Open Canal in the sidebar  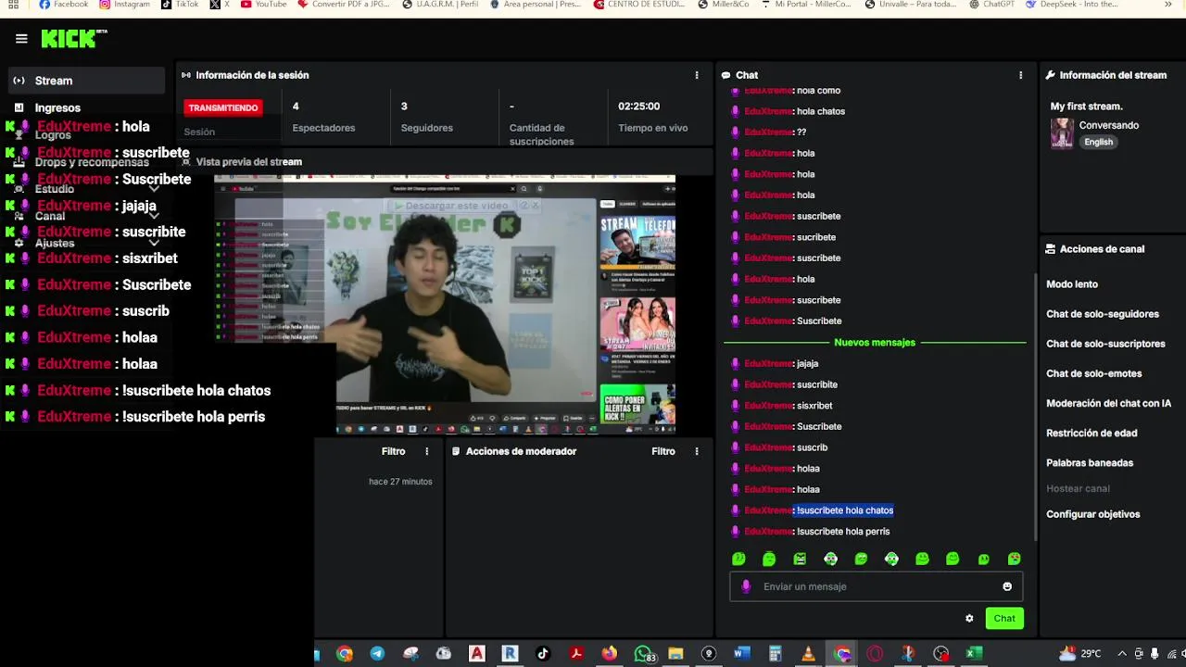pos(50,216)
